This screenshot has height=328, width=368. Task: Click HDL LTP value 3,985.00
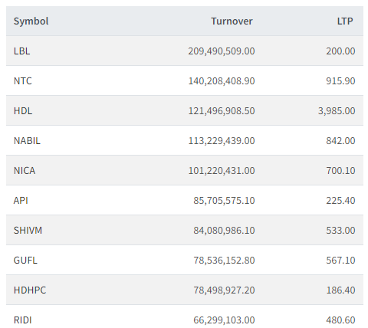pyautogui.click(x=337, y=111)
